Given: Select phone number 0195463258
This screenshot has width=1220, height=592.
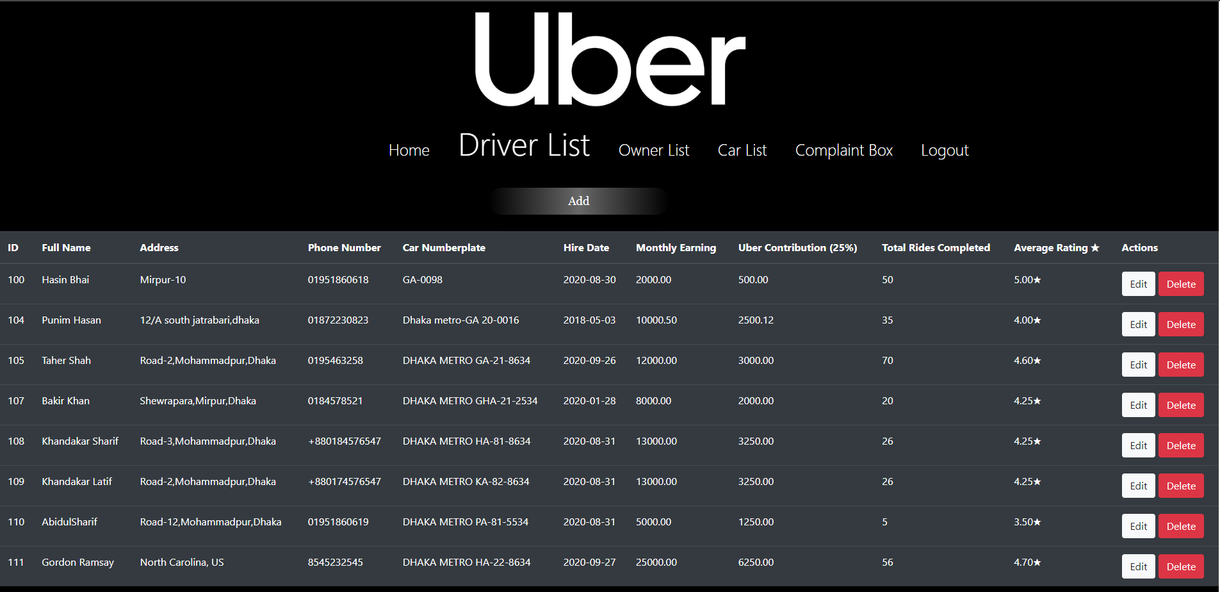Looking at the screenshot, I should (335, 360).
